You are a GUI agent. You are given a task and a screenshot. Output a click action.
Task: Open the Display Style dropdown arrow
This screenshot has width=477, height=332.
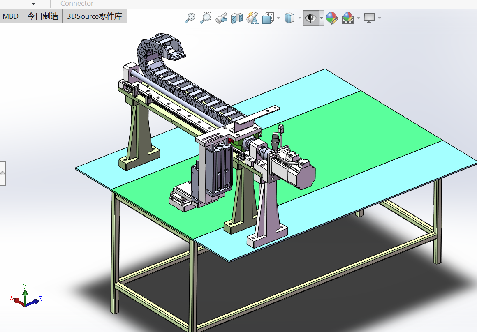coord(300,18)
